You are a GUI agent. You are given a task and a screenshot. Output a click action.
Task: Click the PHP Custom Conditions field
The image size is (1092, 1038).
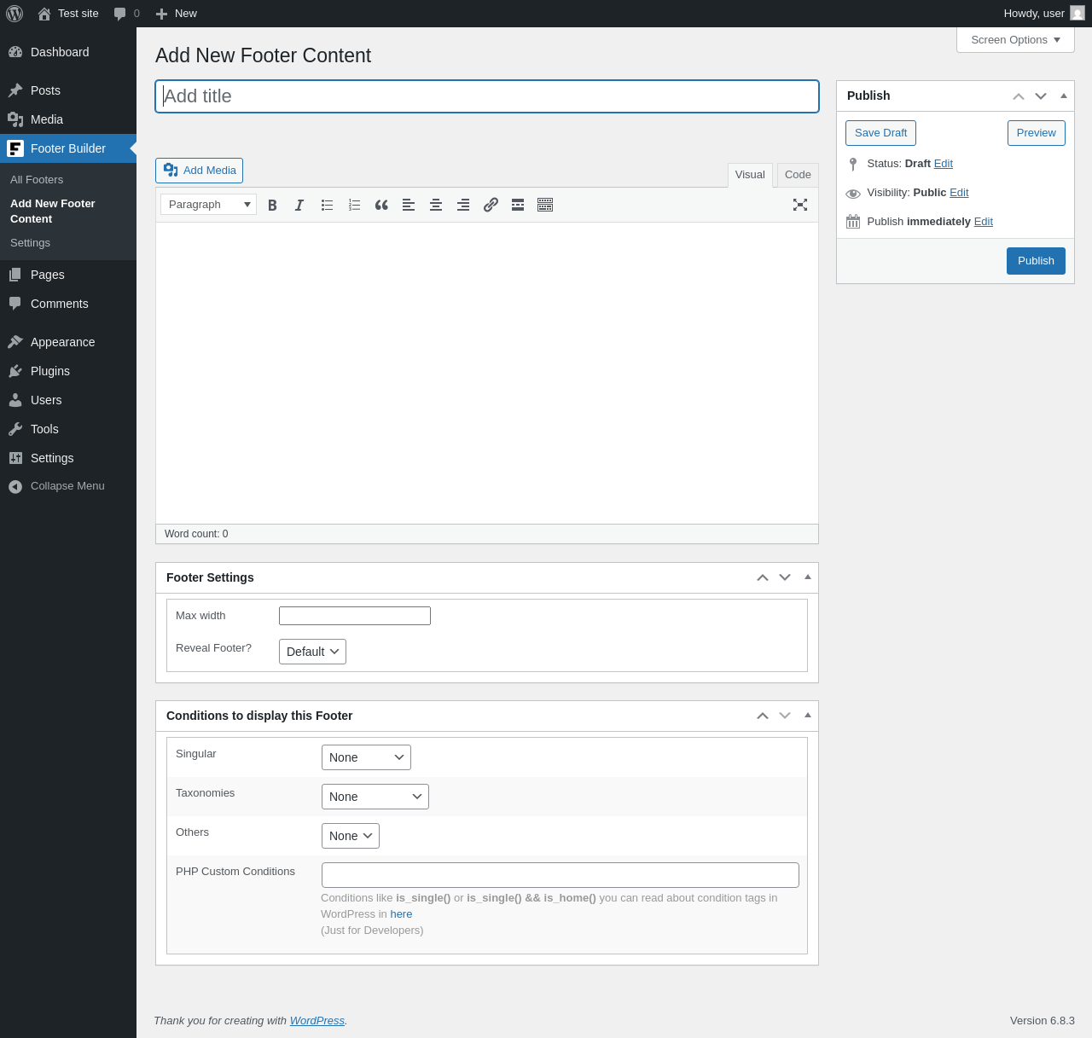560,875
